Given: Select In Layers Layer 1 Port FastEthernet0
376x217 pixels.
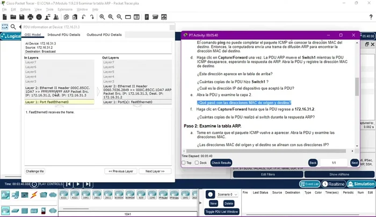Looking at the screenshot, I should (x=59, y=102).
